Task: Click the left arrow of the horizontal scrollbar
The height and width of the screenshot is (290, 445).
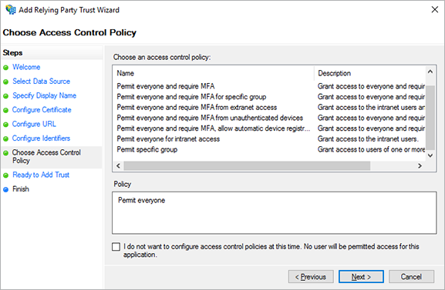Action: pyautogui.click(x=118, y=166)
